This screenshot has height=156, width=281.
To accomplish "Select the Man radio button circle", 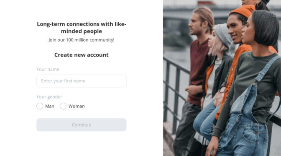I will [x=40, y=106].
